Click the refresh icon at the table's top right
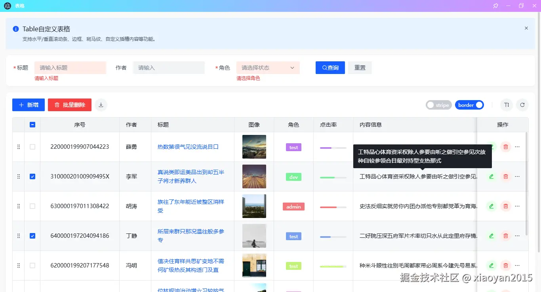Image resolution: width=541 pixels, height=292 pixels. [522, 105]
